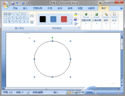
Task: Click the proofing check icon in status bar
Action: (28, 92)
